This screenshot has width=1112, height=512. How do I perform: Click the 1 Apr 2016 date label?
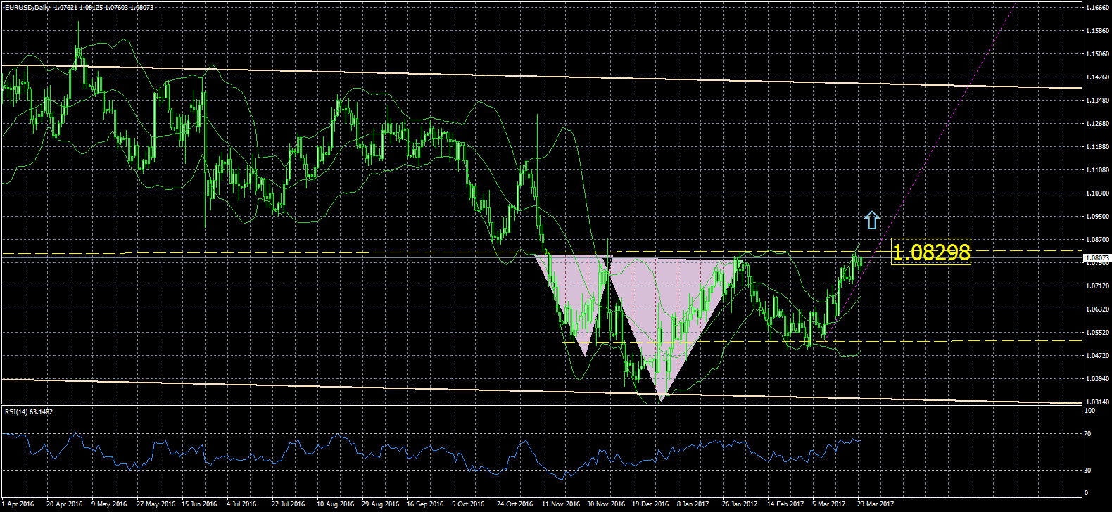click(x=18, y=504)
